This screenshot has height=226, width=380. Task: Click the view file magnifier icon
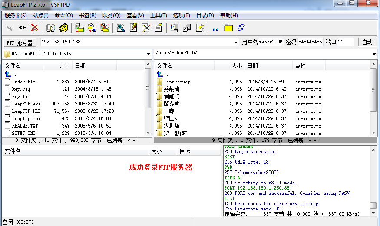coord(121,28)
